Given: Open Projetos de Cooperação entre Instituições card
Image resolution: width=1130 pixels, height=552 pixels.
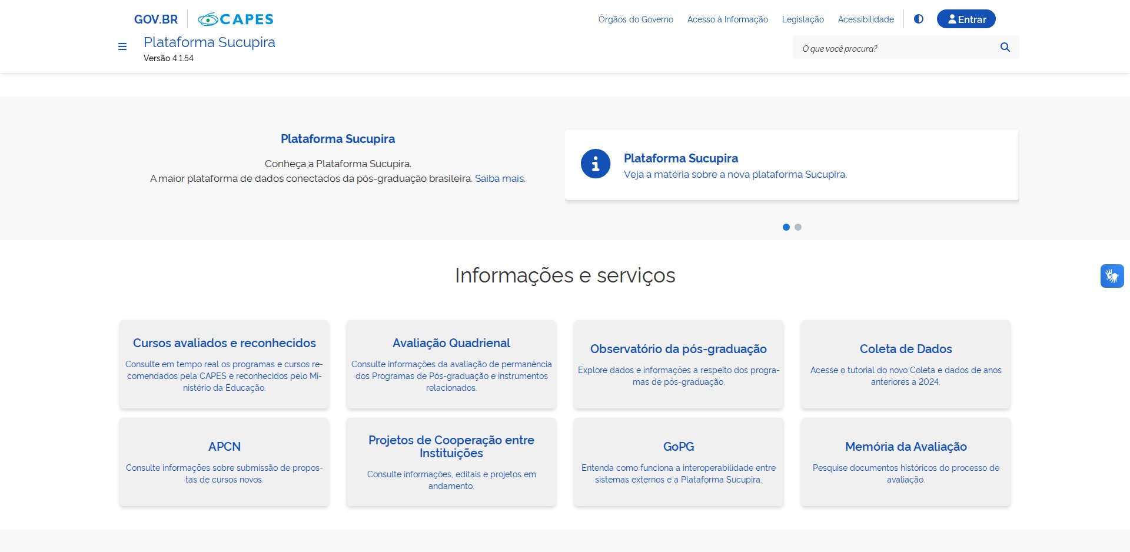Looking at the screenshot, I should [x=451, y=462].
